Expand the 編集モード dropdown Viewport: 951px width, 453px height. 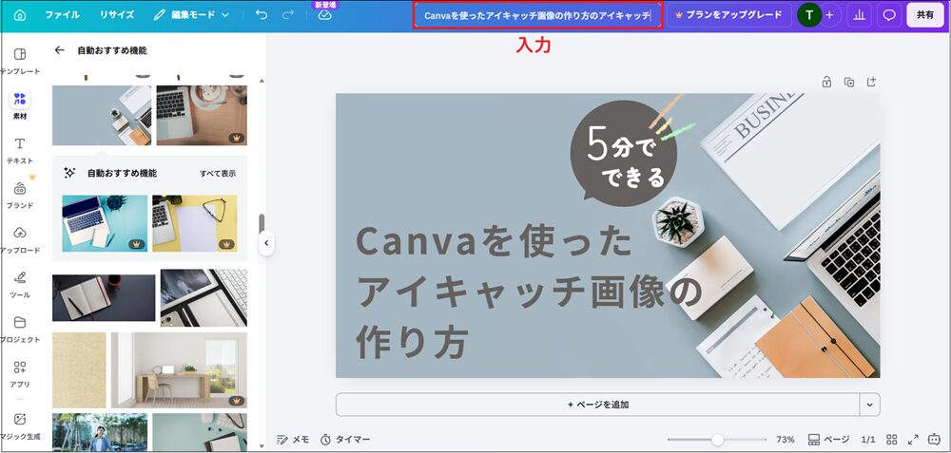point(190,15)
